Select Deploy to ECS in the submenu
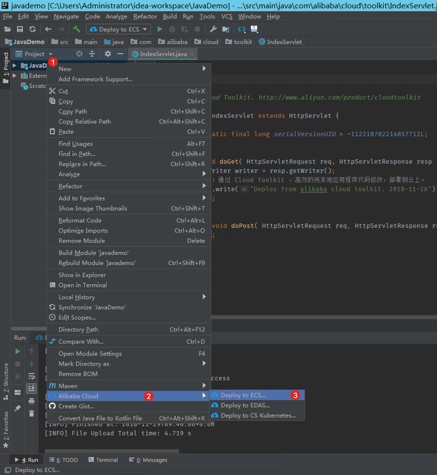This screenshot has height=475, width=437. (243, 395)
